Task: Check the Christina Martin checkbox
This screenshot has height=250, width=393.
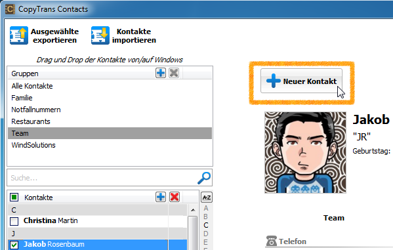Action: point(14,221)
